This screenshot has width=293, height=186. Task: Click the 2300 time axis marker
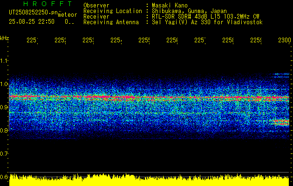(285, 40)
